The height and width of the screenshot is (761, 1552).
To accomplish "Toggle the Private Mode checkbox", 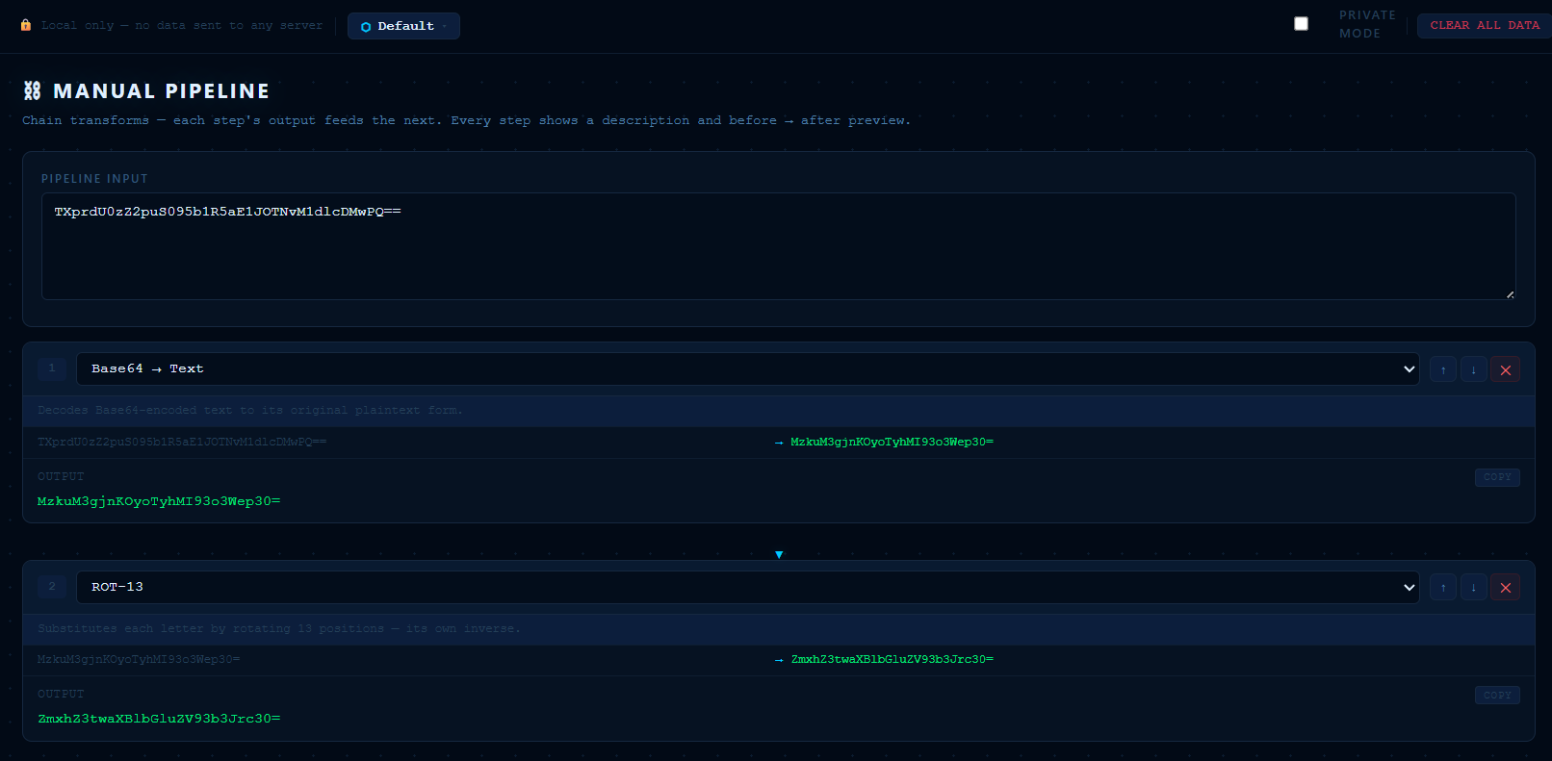I will coord(1301,24).
